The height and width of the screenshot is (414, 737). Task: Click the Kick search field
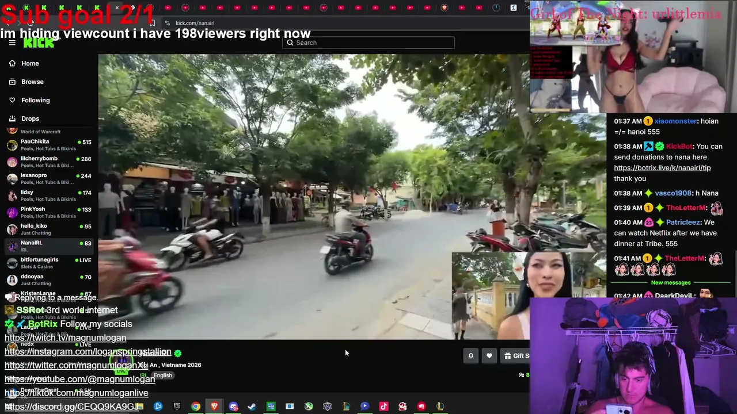point(368,43)
